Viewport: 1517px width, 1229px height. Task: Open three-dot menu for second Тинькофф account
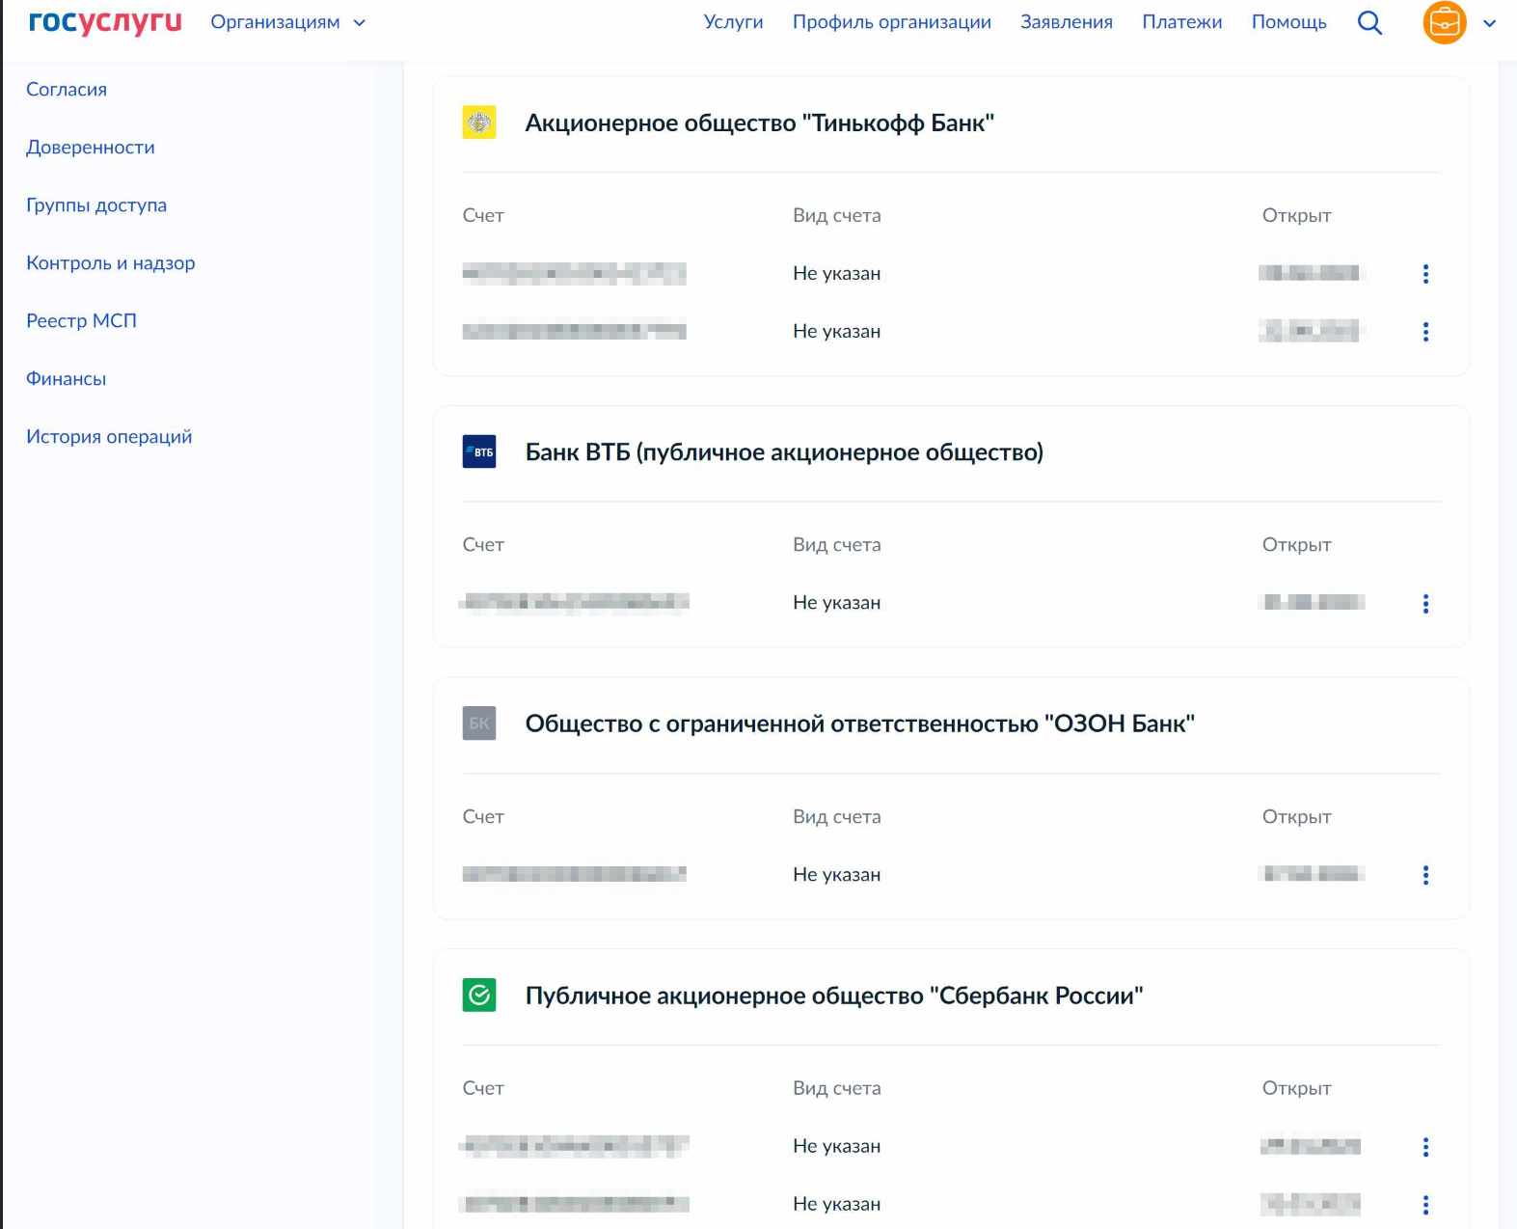coord(1425,332)
